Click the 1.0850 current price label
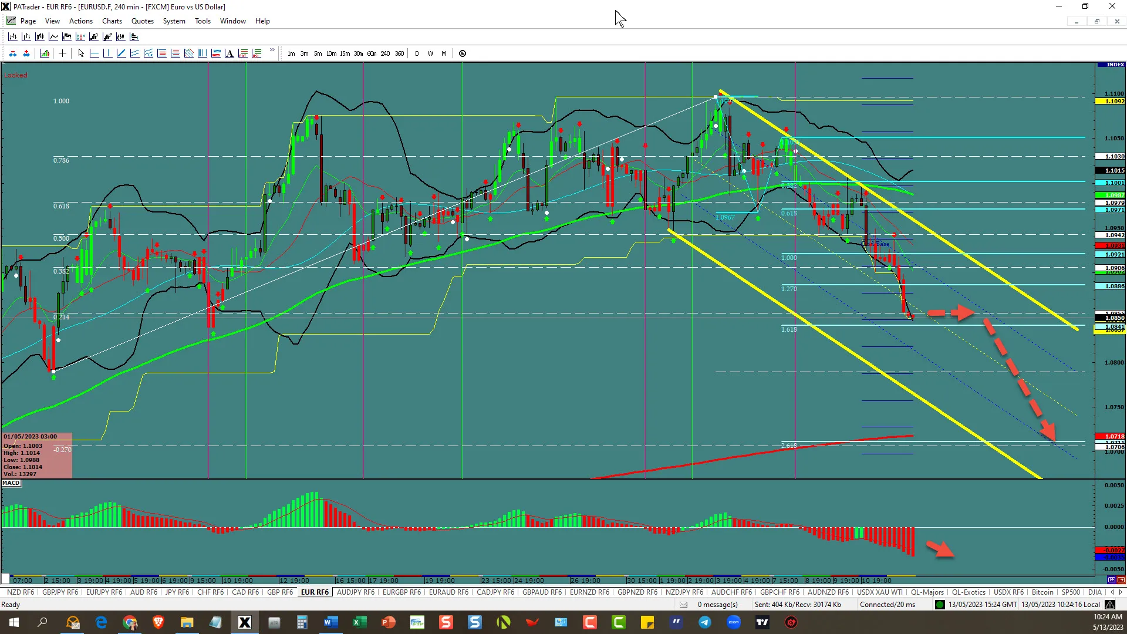 click(1111, 318)
